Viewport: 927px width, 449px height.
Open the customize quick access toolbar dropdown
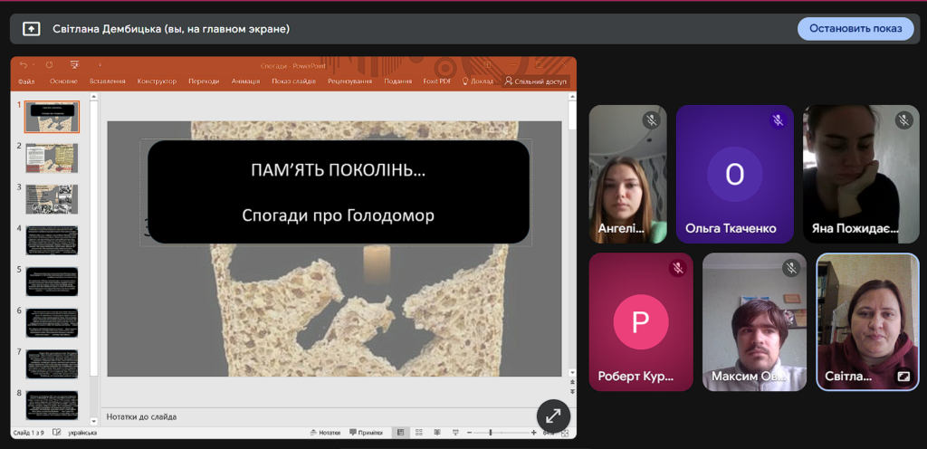(100, 65)
